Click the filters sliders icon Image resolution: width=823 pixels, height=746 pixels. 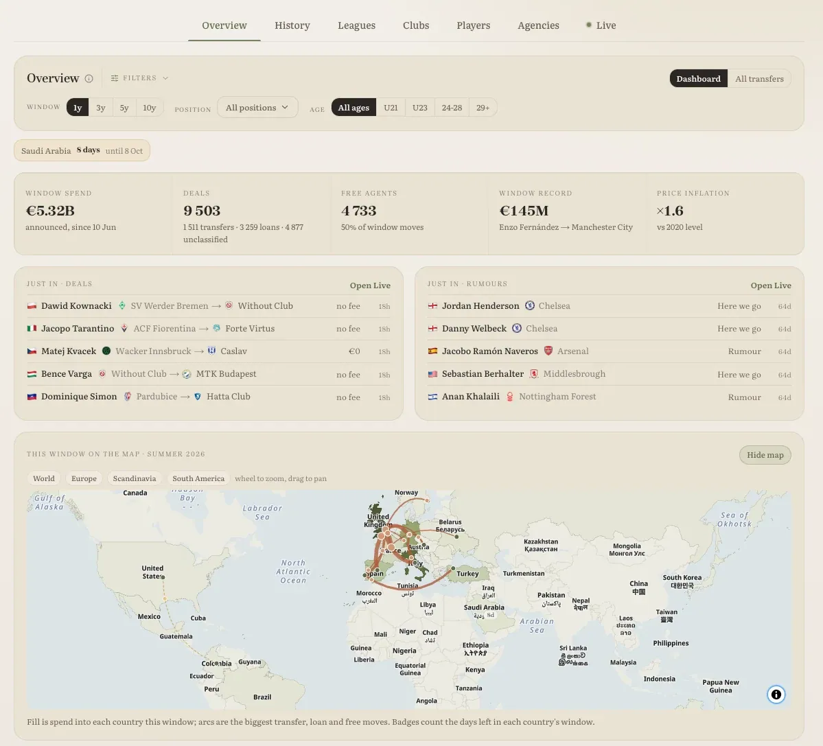coord(115,78)
